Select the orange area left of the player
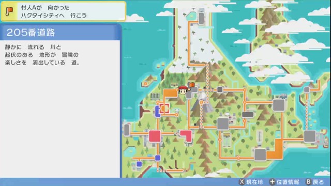Screen dimensions: 331x186 170,94
